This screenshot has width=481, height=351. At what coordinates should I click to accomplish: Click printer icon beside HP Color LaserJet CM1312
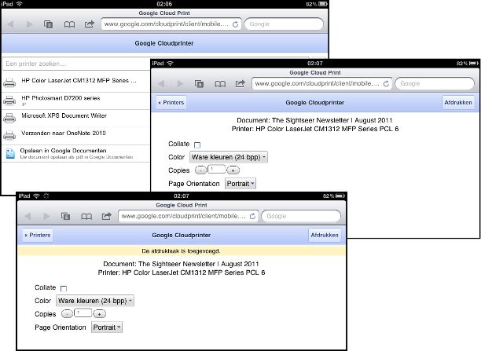click(x=9, y=82)
